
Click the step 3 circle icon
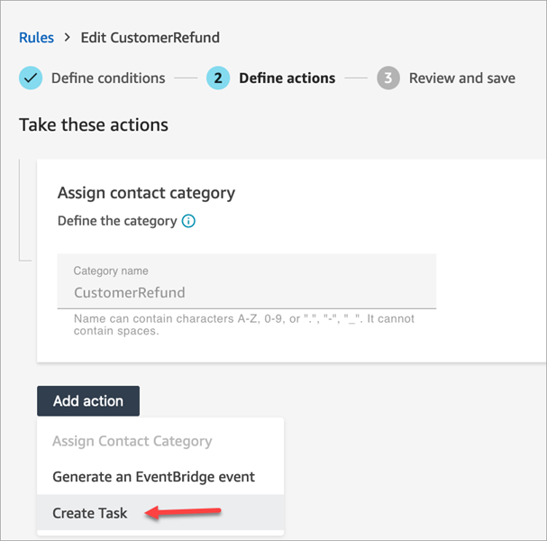(388, 78)
